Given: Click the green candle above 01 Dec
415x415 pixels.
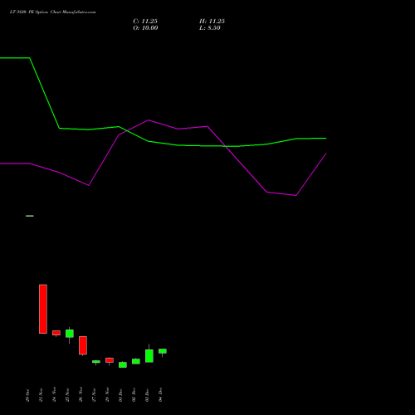Looking at the screenshot, I should (x=123, y=364).
